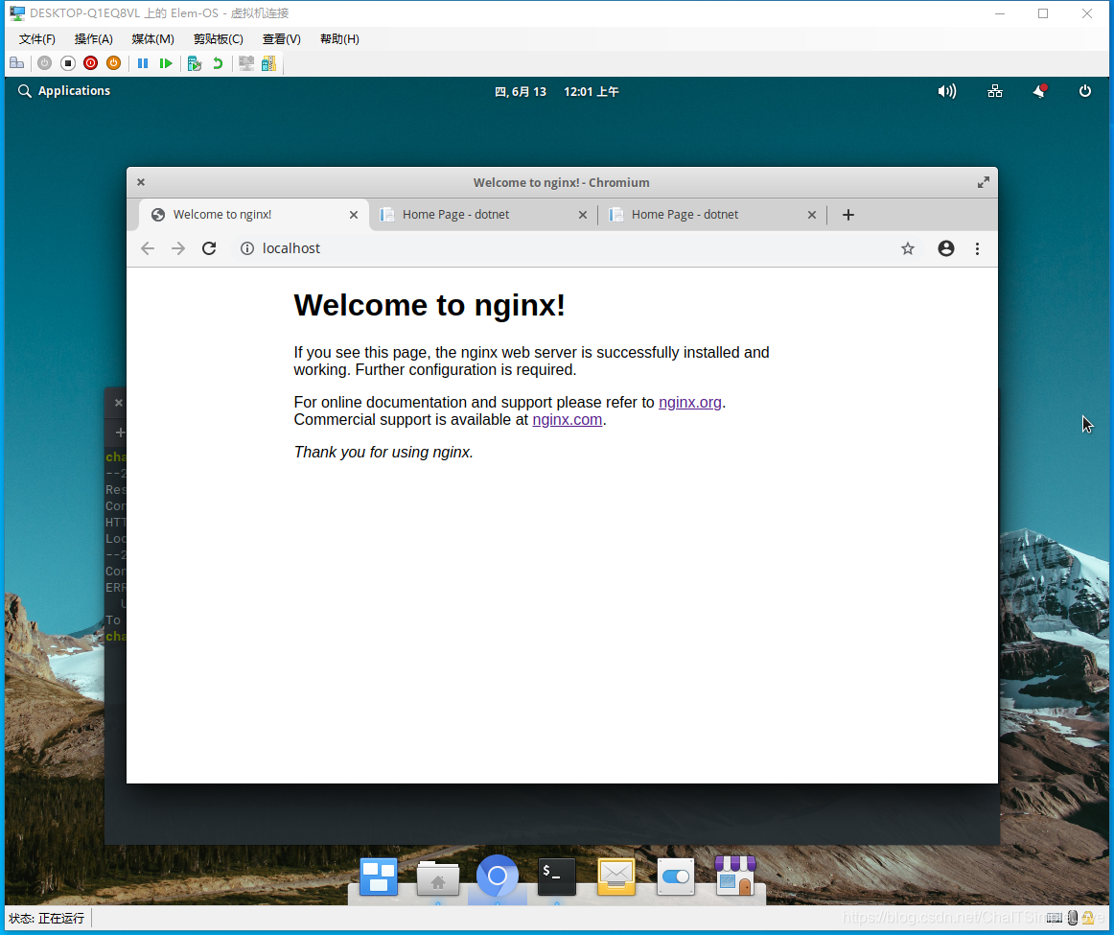Viewport: 1114px width, 935px height.
Task: Click the grey Start power icon in toolbar
Action: (x=45, y=63)
